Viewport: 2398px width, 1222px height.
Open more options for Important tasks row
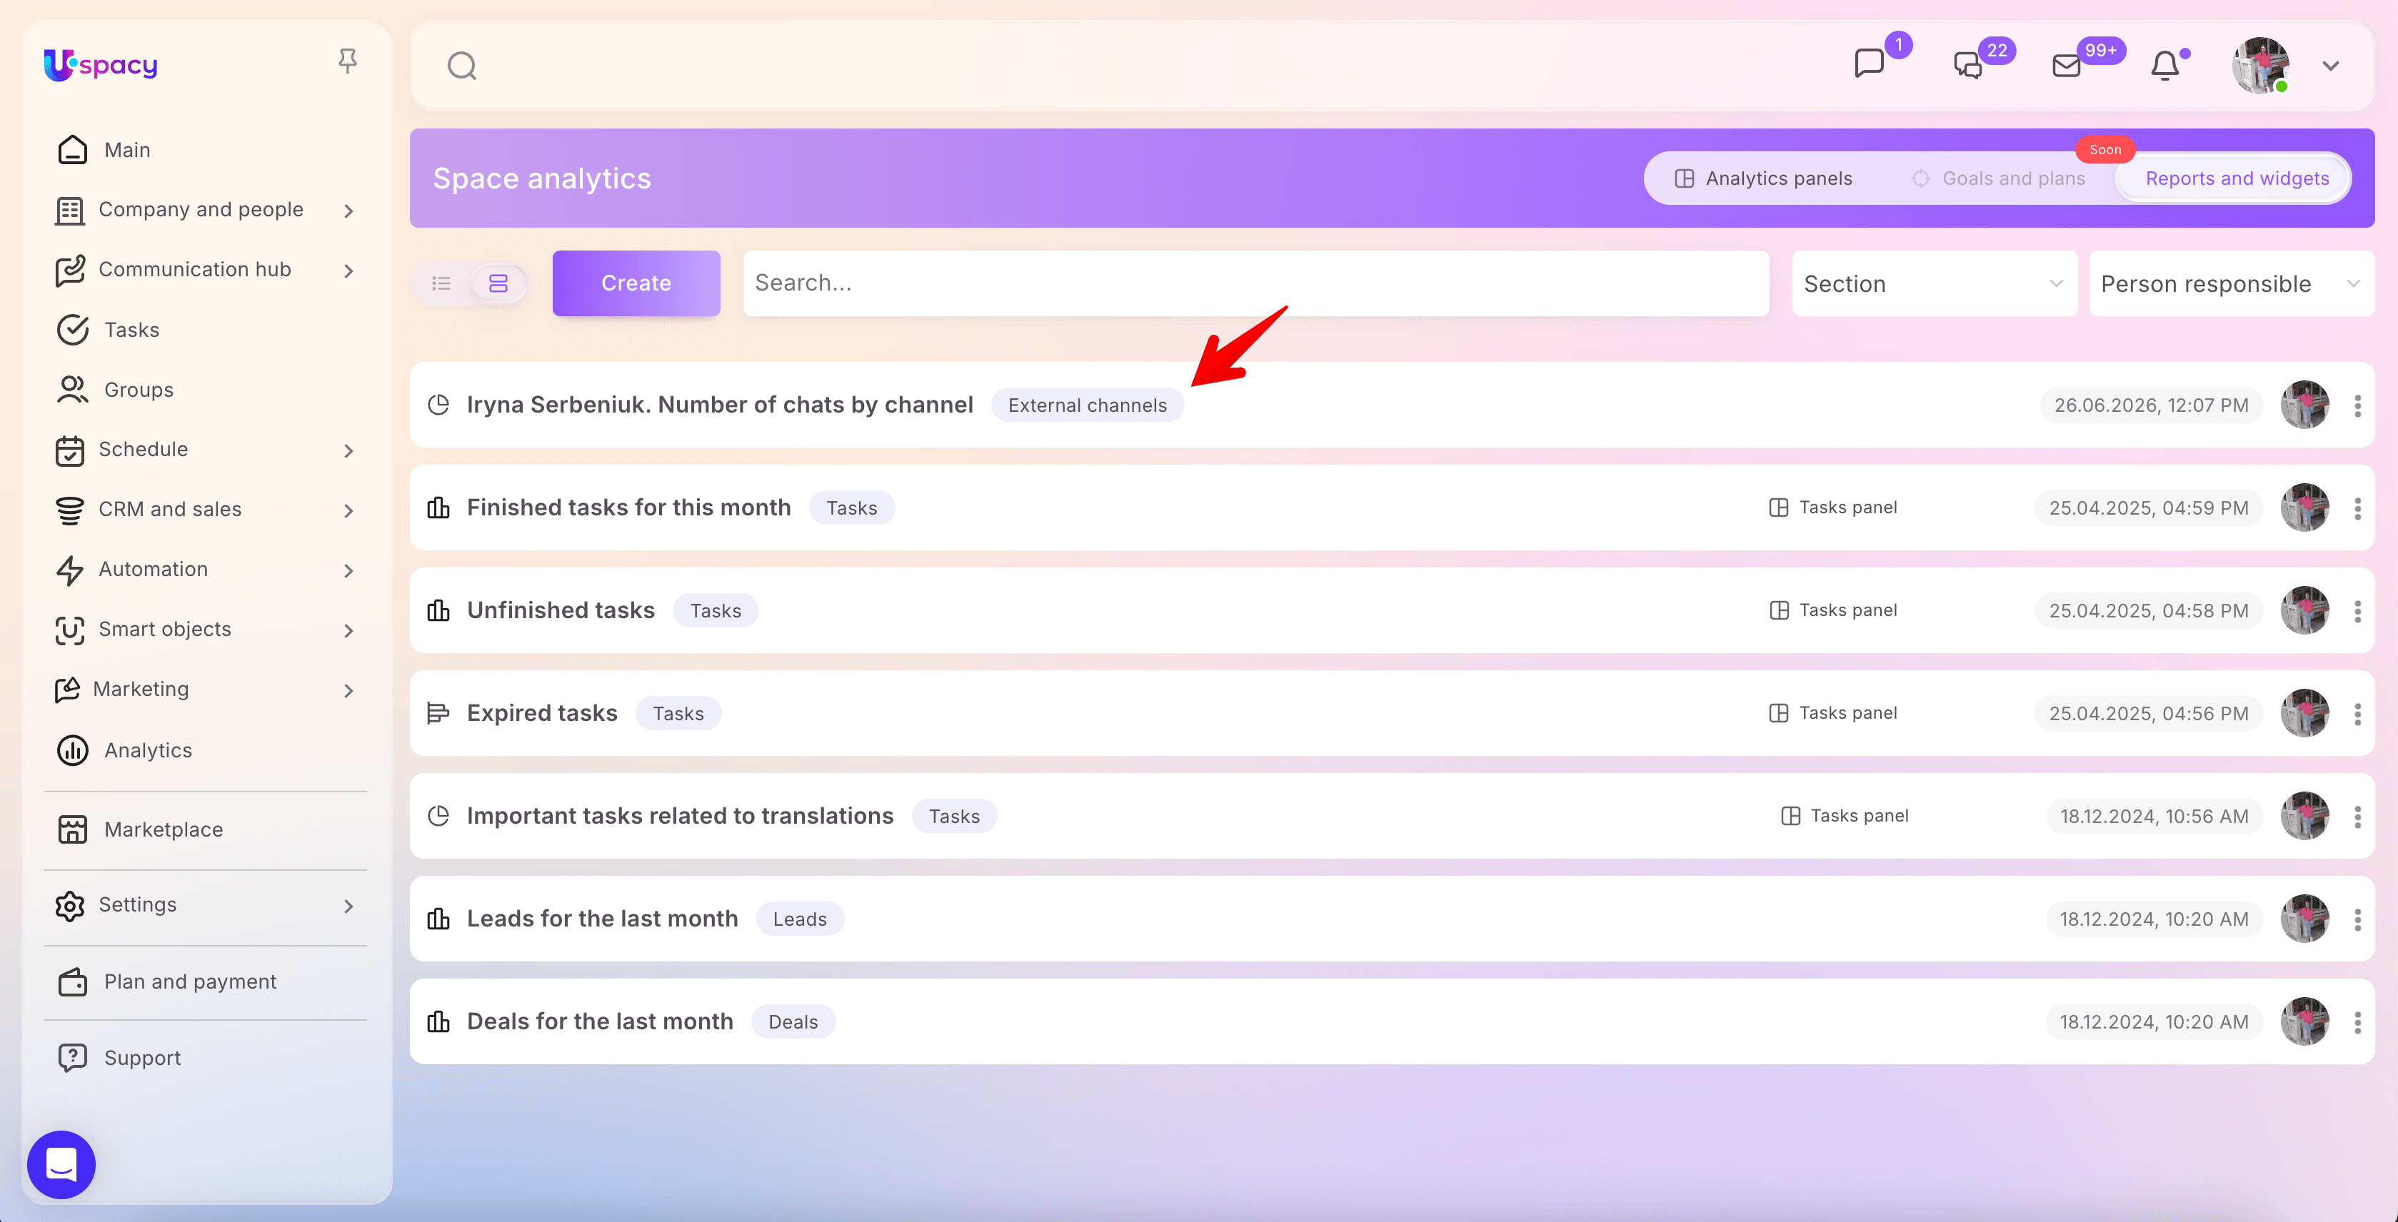coord(2357,817)
